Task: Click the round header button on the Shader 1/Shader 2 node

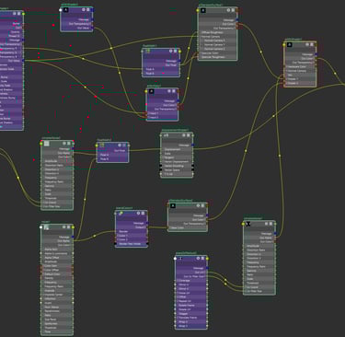Action: click(307, 45)
